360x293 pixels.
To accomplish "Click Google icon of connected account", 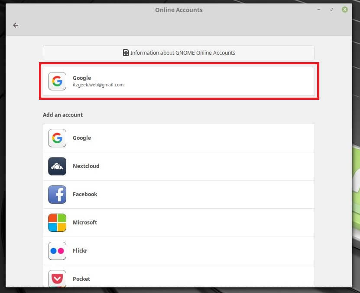I will coord(57,81).
